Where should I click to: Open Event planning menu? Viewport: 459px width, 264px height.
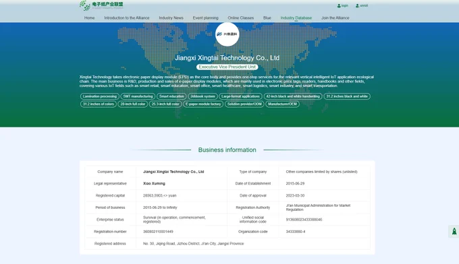[205, 18]
